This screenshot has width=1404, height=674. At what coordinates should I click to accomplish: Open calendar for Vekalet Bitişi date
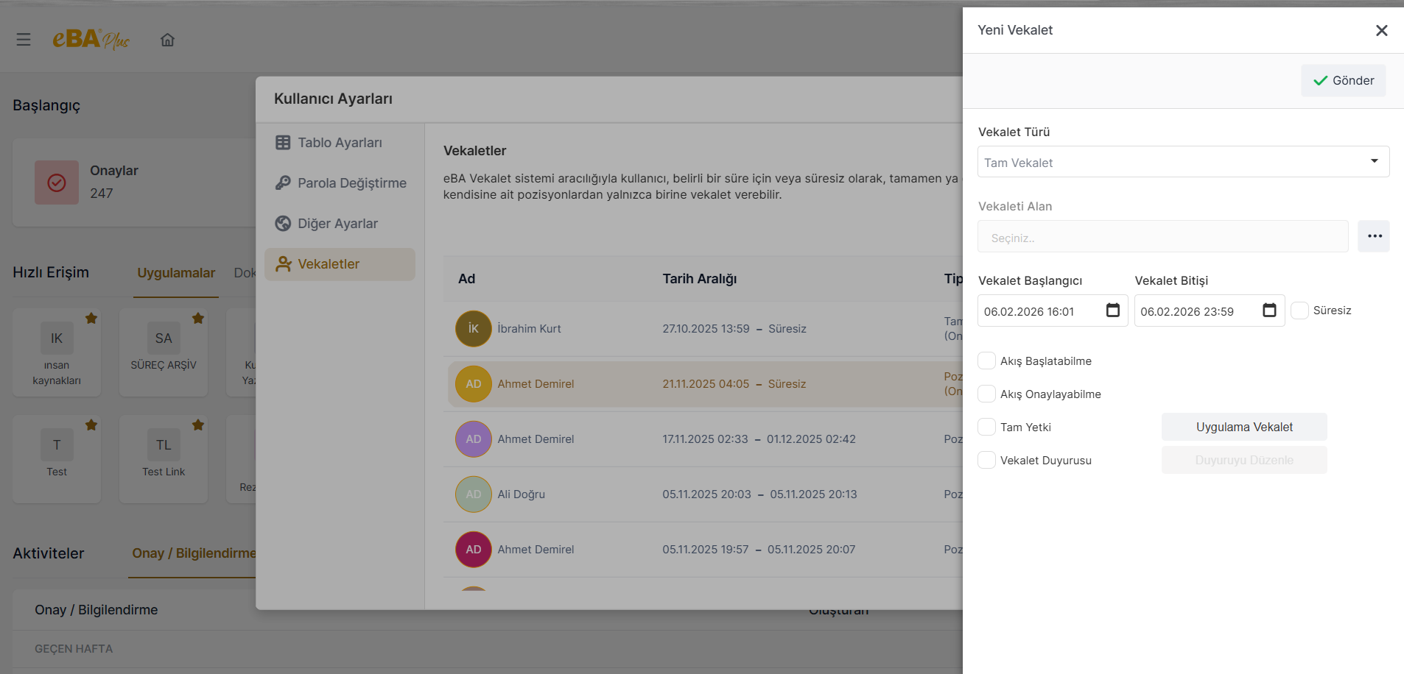[x=1269, y=311]
